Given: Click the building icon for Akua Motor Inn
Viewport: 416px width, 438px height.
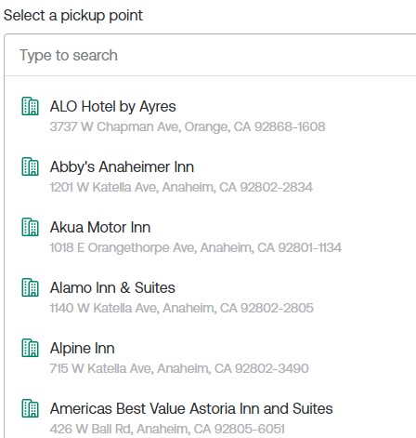Looking at the screenshot, I should 30,227.
